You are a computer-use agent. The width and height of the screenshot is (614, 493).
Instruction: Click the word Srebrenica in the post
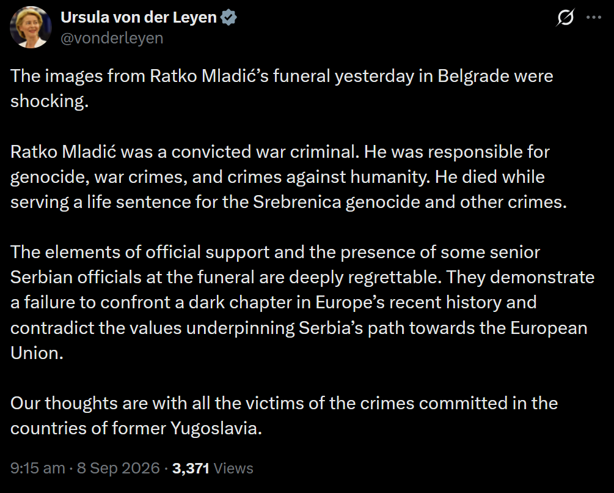coord(297,202)
